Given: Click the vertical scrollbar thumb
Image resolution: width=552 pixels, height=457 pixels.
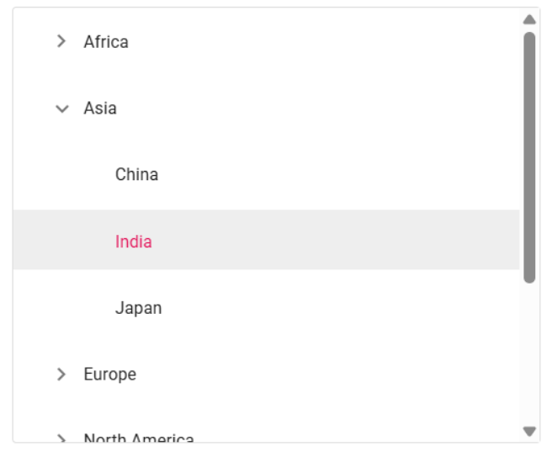Looking at the screenshot, I should (529, 157).
